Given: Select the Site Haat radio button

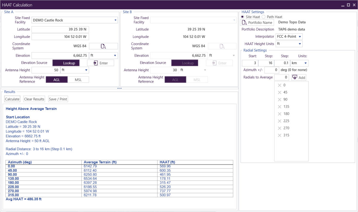Looking at the screenshot, I should (243, 17).
